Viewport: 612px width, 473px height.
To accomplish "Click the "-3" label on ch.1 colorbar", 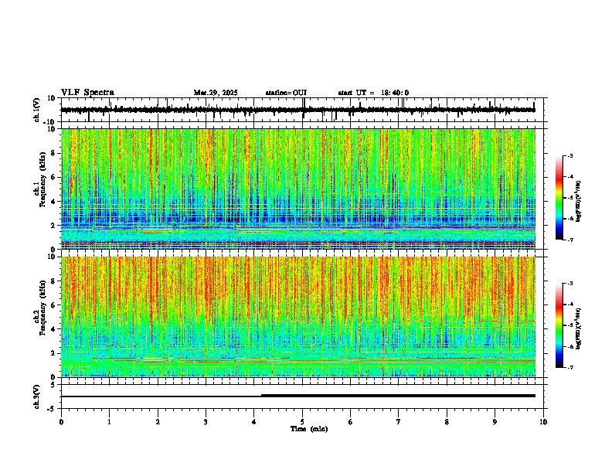I will click(570, 155).
